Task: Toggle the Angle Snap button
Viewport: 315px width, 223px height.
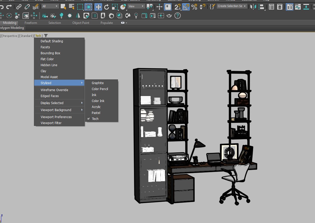Action: click(x=186, y=7)
